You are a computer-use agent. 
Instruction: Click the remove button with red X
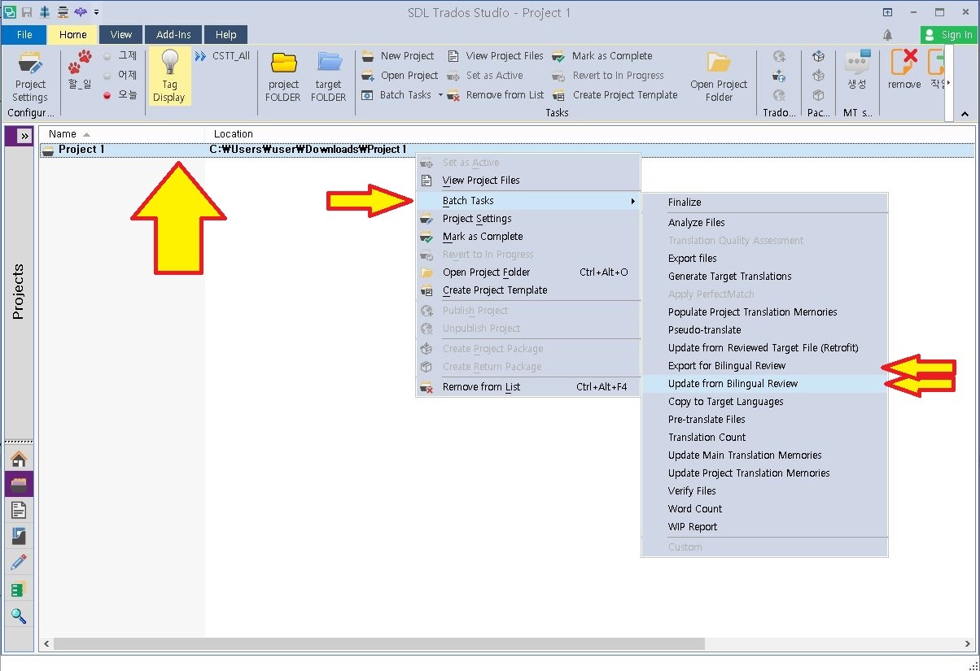click(904, 70)
